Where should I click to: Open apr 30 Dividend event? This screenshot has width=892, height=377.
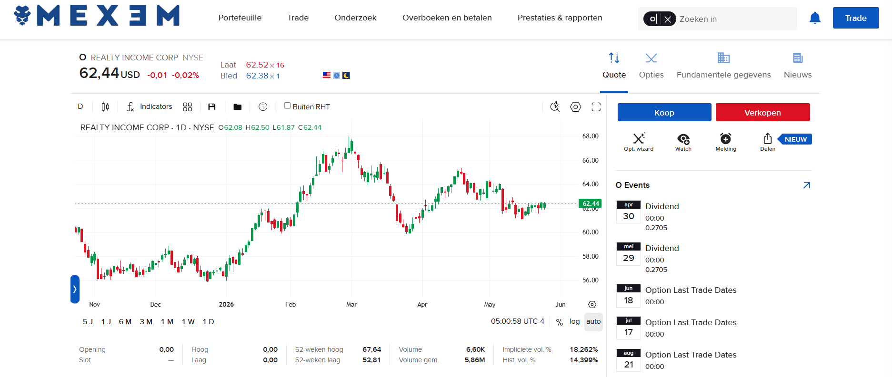(713, 217)
